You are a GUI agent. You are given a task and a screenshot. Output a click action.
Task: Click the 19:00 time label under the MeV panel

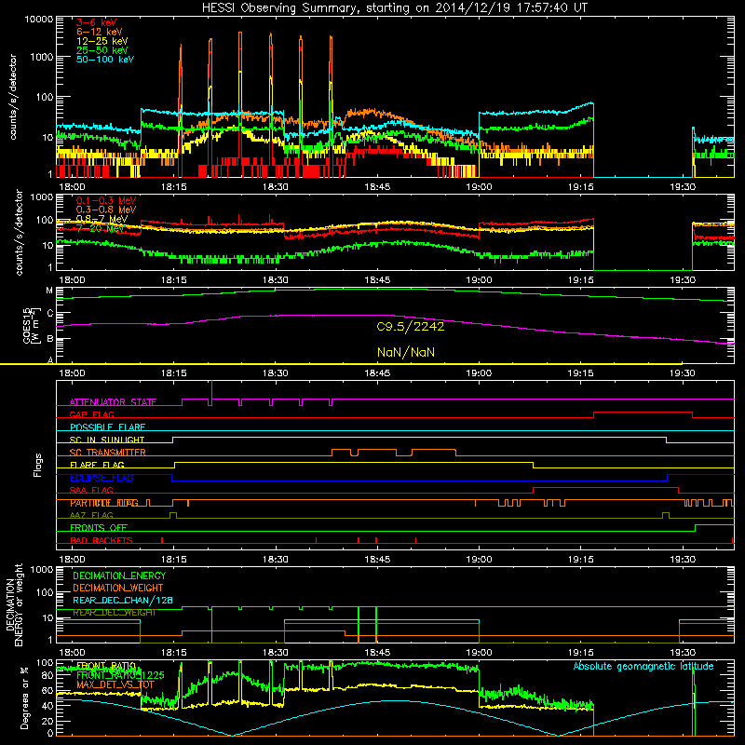coord(479,280)
